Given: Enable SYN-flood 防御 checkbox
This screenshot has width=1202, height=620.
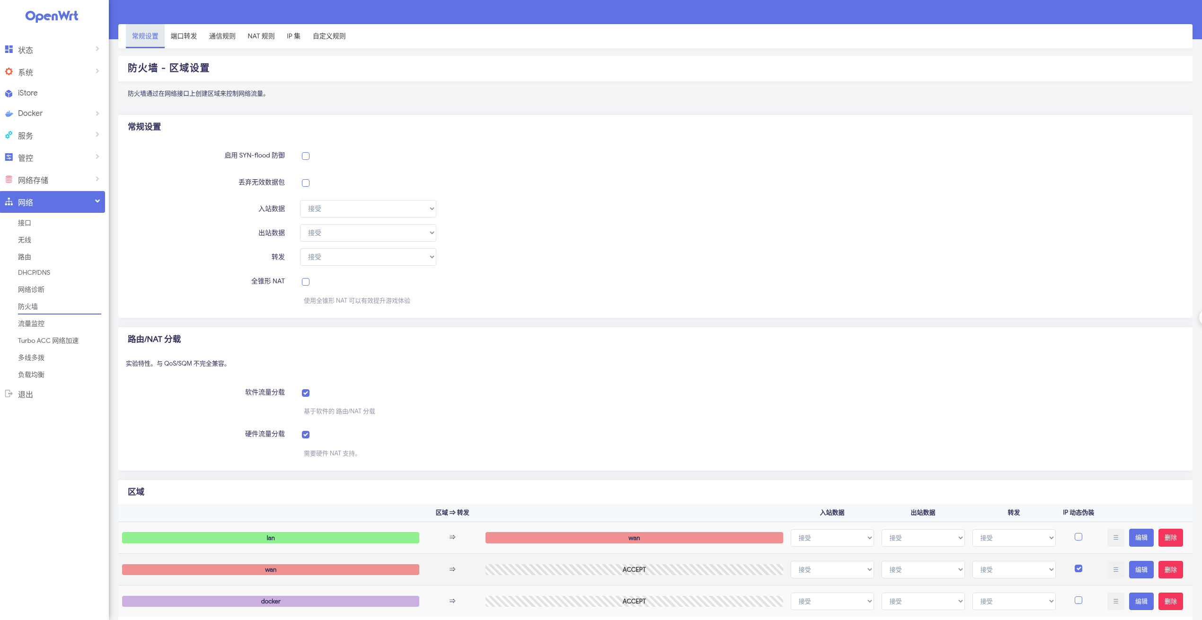Looking at the screenshot, I should point(306,156).
